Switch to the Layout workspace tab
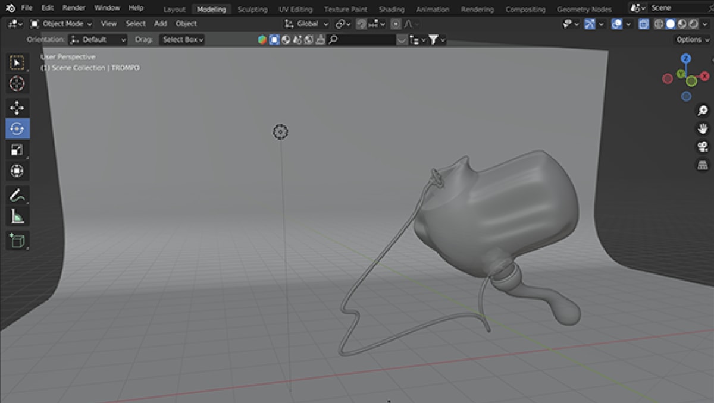The image size is (714, 403). tap(174, 10)
